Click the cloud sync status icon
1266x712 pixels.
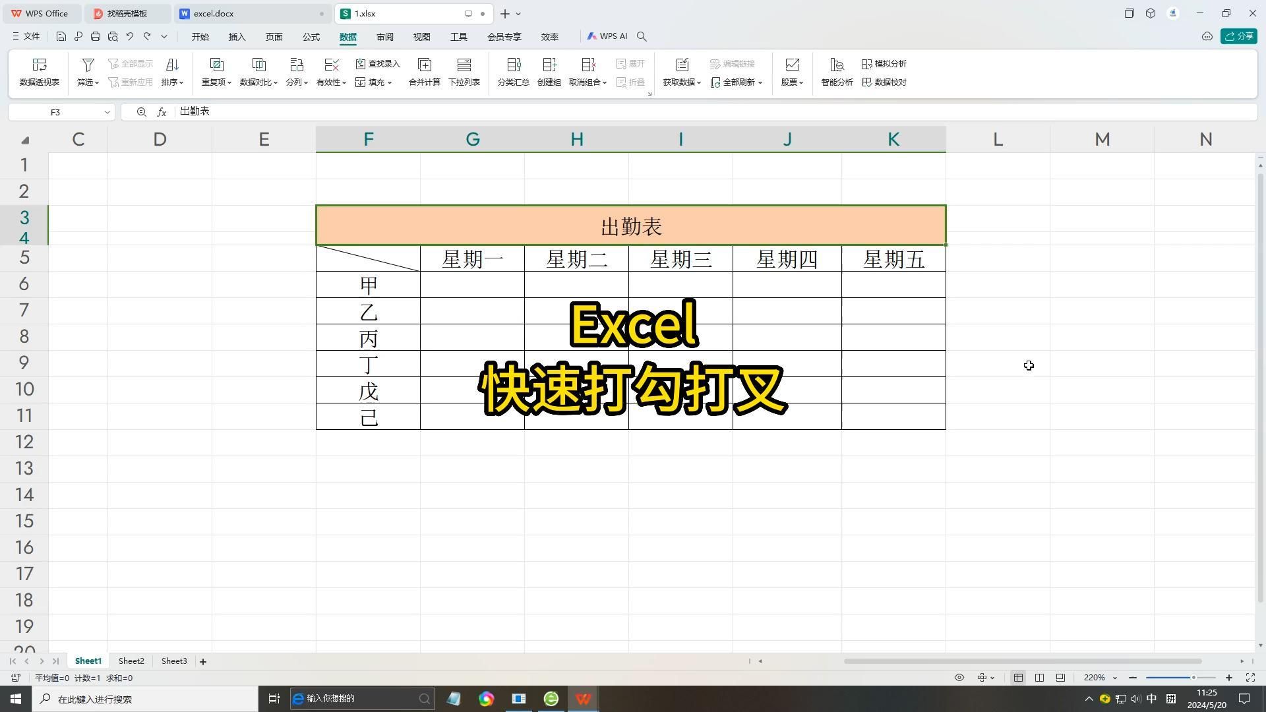(x=1207, y=37)
